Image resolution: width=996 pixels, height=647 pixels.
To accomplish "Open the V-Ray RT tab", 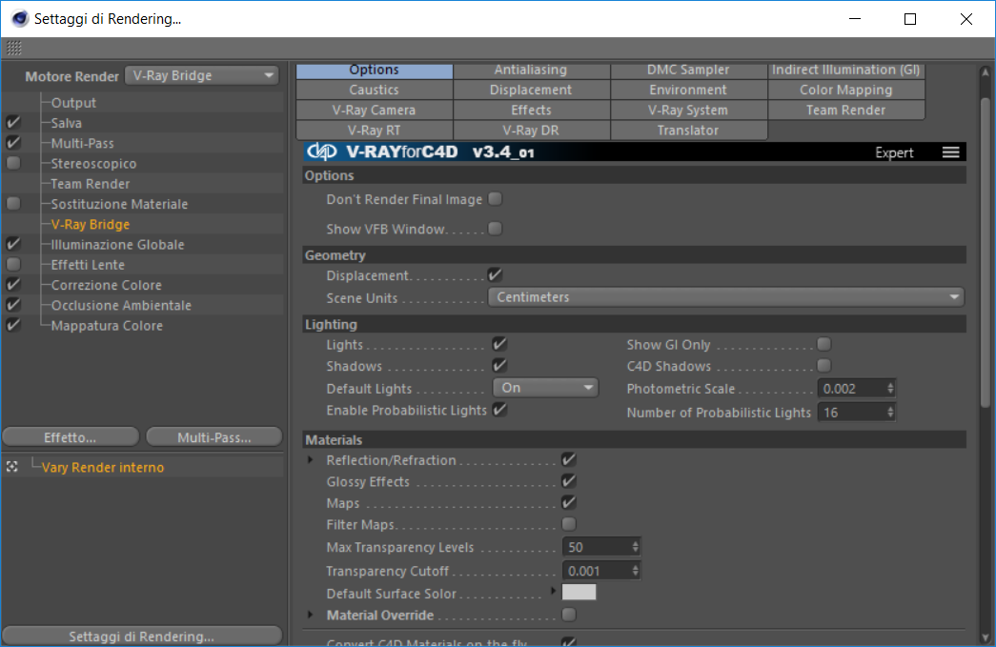I will 375,131.
